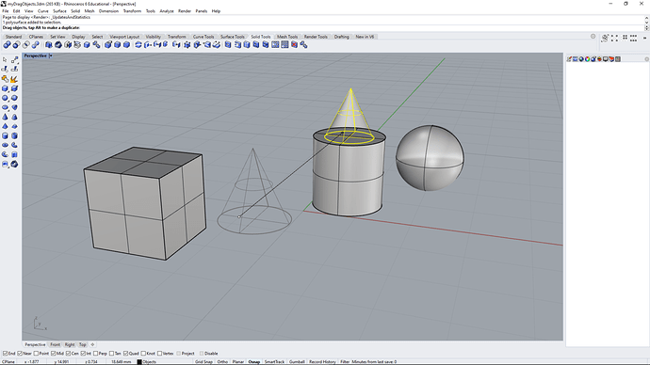The image size is (650, 365).
Task: Select the Box solid tool in left sidebar
Action: click(5, 88)
